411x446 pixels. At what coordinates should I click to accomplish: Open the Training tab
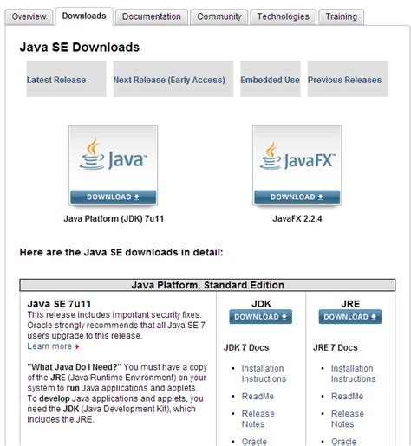342,16
